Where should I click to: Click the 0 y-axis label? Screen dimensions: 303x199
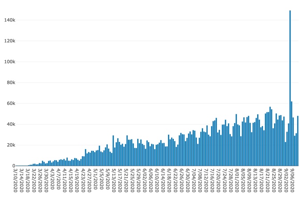[14, 166]
